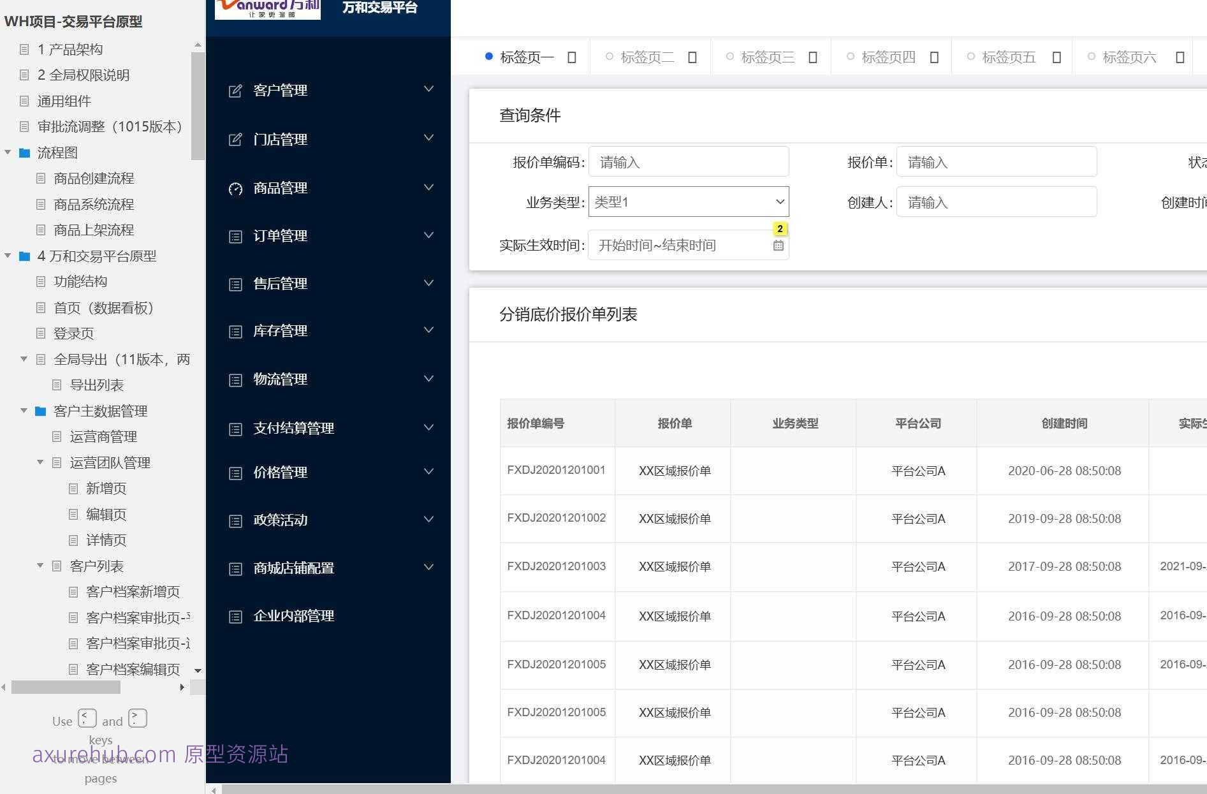Click the 物流管理 document icon
This screenshot has height=794, width=1207.
pyautogui.click(x=235, y=378)
